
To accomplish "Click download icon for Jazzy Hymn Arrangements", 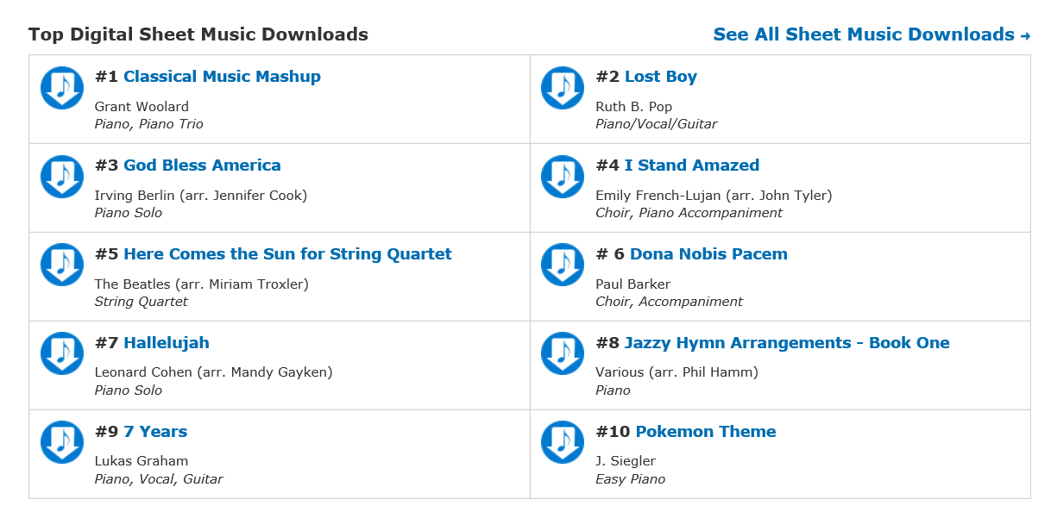I will tap(563, 353).
